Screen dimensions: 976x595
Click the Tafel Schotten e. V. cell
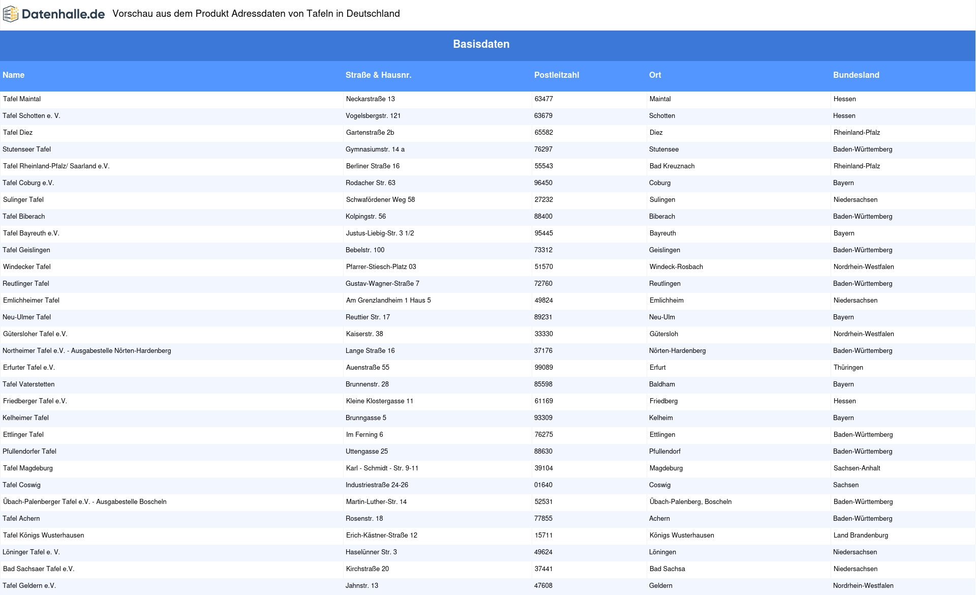tap(32, 116)
